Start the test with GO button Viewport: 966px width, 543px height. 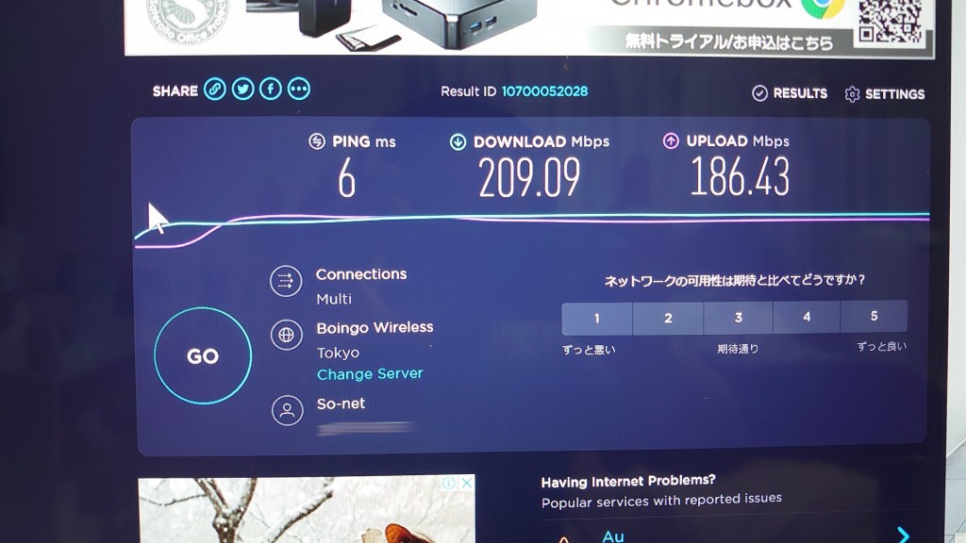203,355
